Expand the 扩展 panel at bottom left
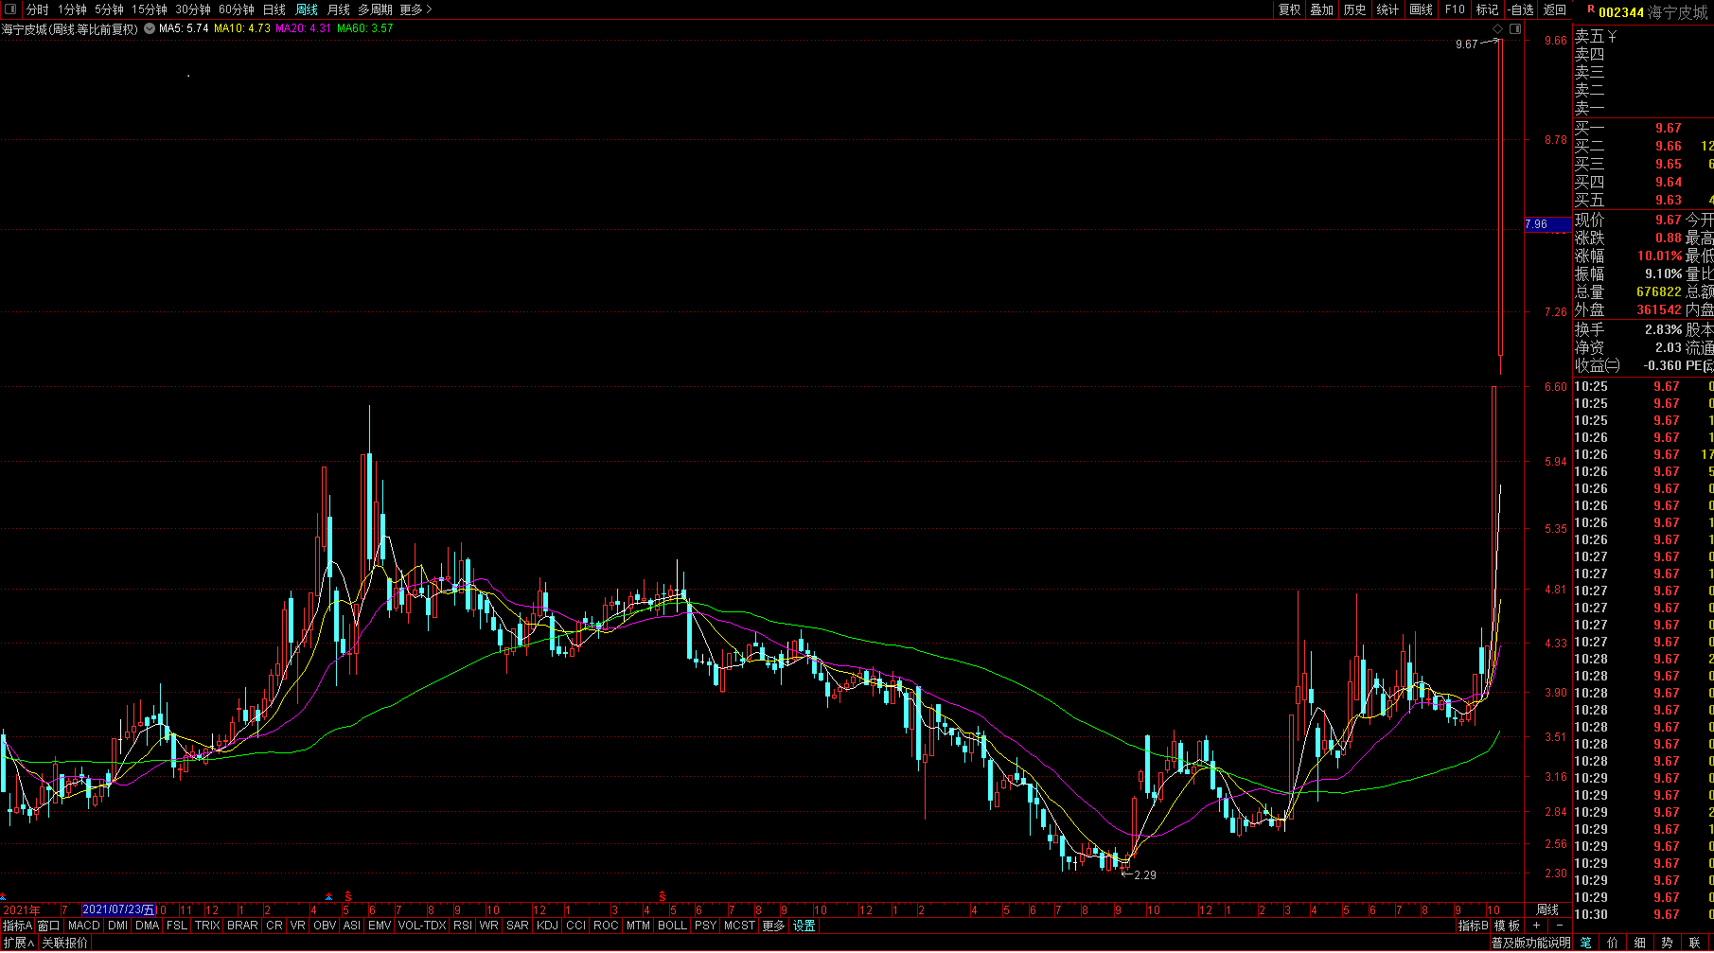 (x=18, y=943)
